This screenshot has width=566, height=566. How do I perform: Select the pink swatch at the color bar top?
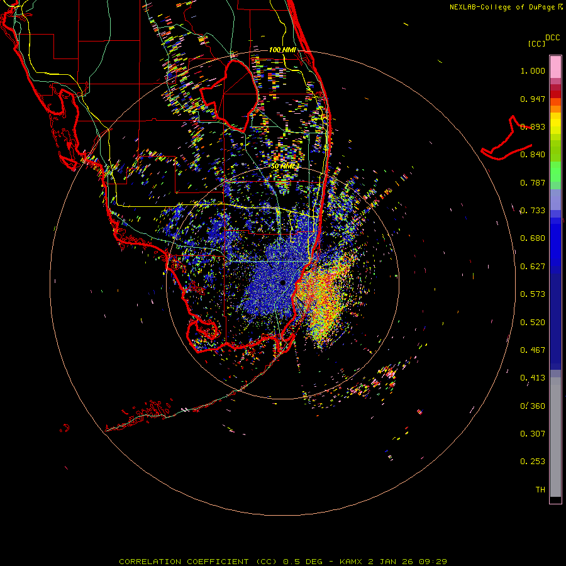pos(555,67)
